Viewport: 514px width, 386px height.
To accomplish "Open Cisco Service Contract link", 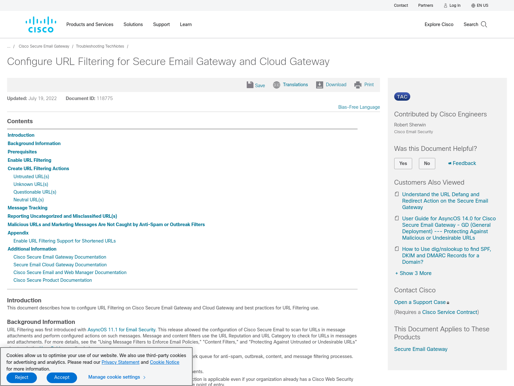I will (x=450, y=312).
